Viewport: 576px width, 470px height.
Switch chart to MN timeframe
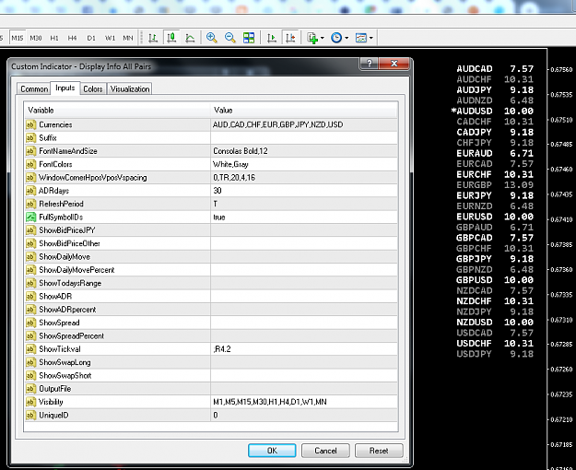click(128, 38)
